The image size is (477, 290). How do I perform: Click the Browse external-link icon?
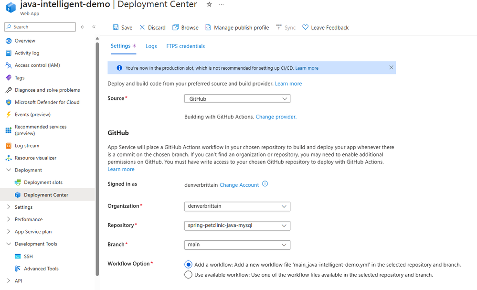(x=175, y=27)
